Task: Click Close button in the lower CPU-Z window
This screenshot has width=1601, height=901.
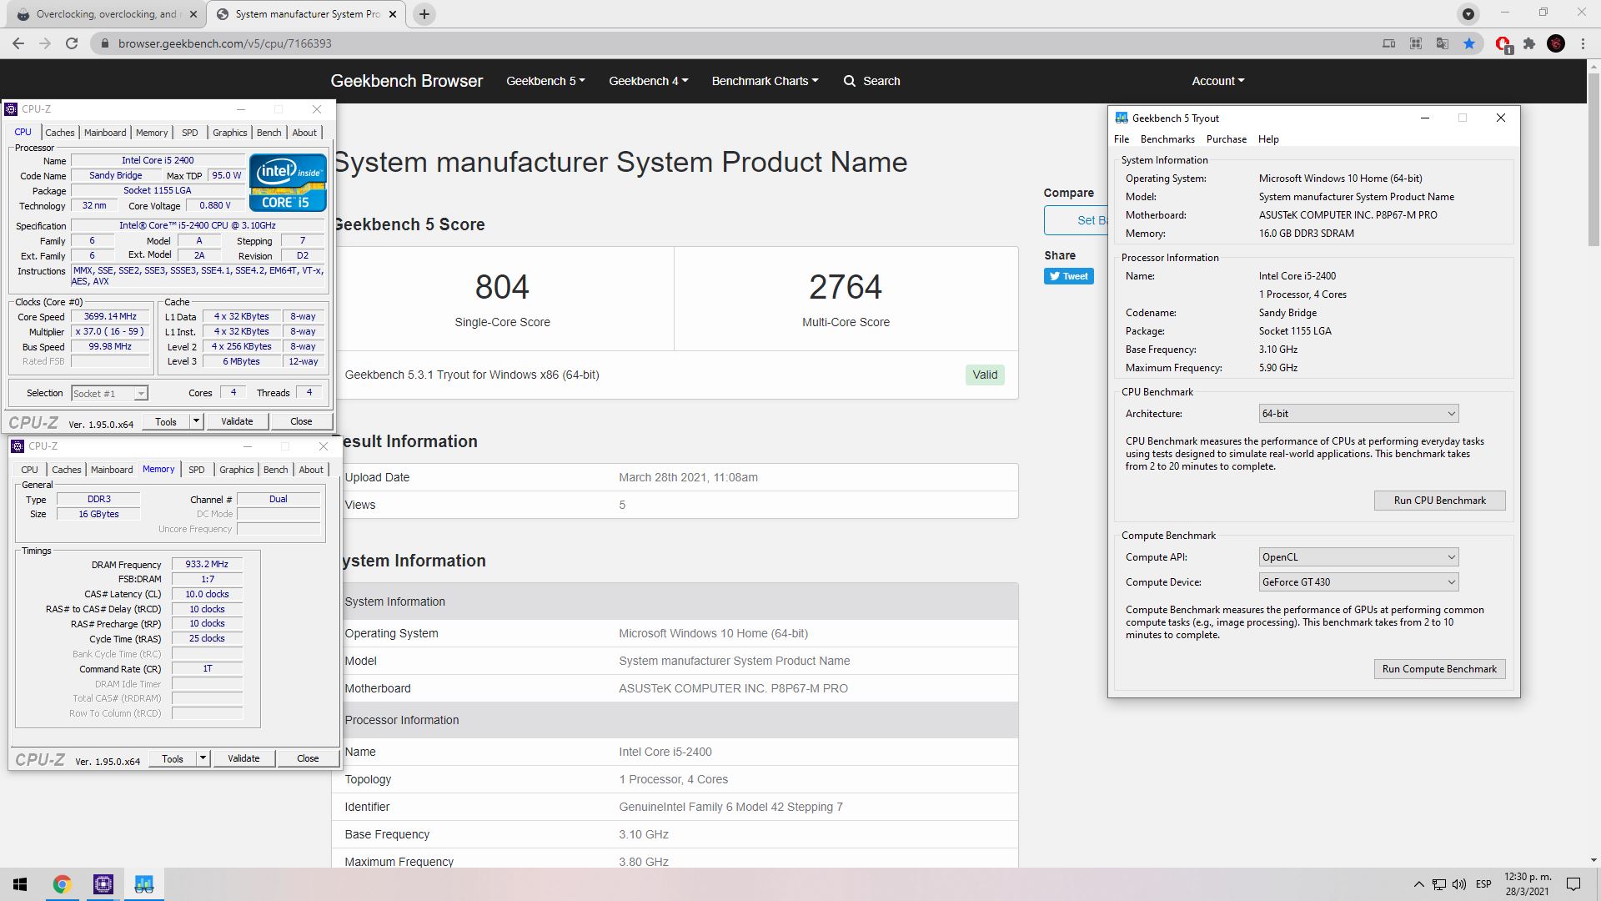Action: click(x=308, y=758)
